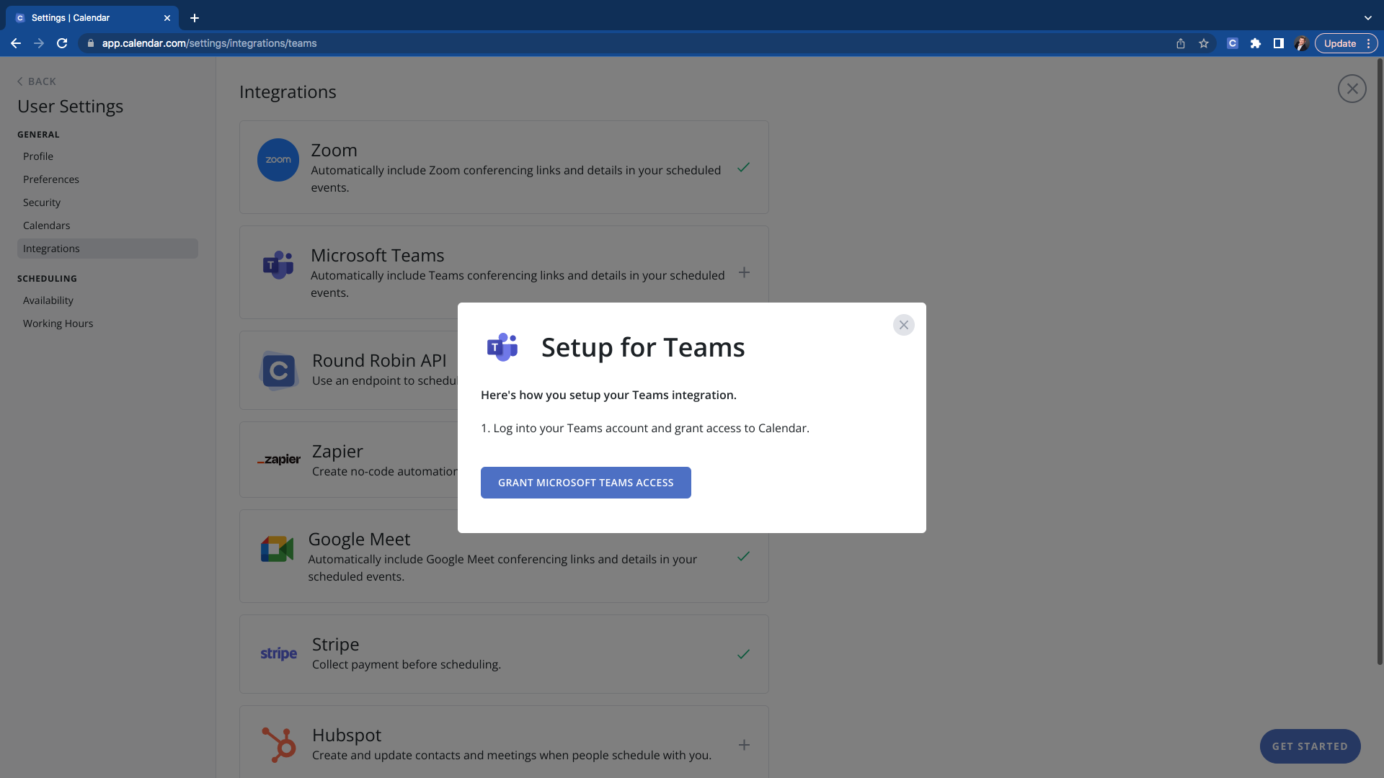Open the Round Robin API title
This screenshot has height=778, width=1384.
379,360
